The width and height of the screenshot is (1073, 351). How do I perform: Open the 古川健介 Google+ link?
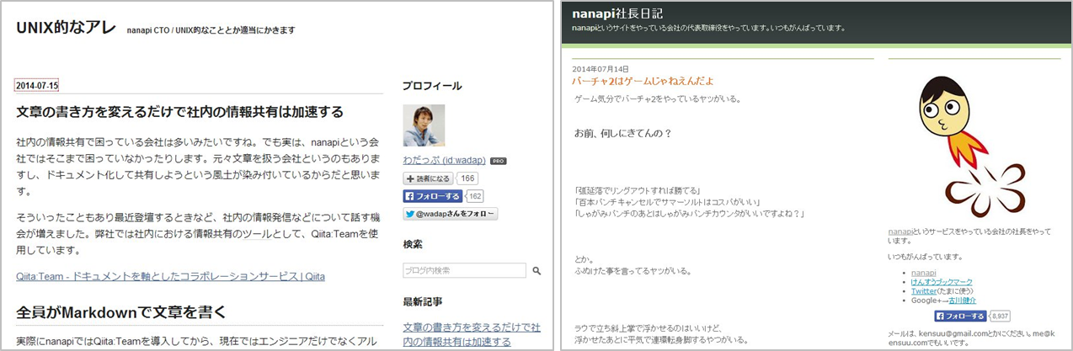coord(964,300)
